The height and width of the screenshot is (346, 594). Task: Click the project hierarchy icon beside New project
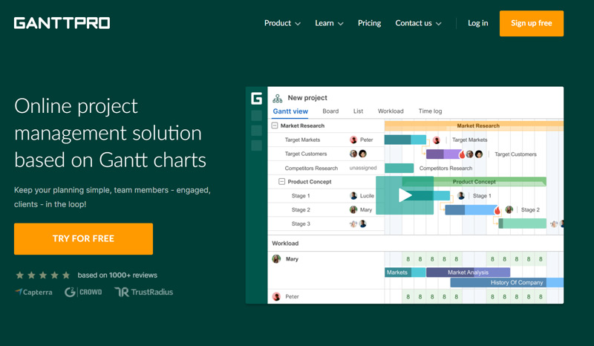coord(277,99)
